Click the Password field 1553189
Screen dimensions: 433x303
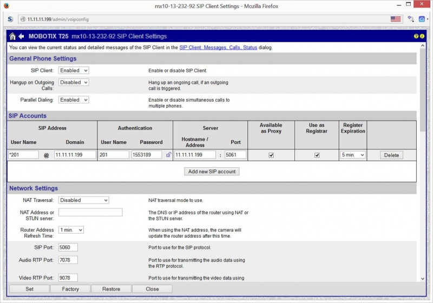tap(147, 155)
